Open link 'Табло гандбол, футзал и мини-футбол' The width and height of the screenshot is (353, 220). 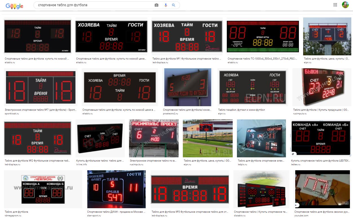[x=241, y=110]
